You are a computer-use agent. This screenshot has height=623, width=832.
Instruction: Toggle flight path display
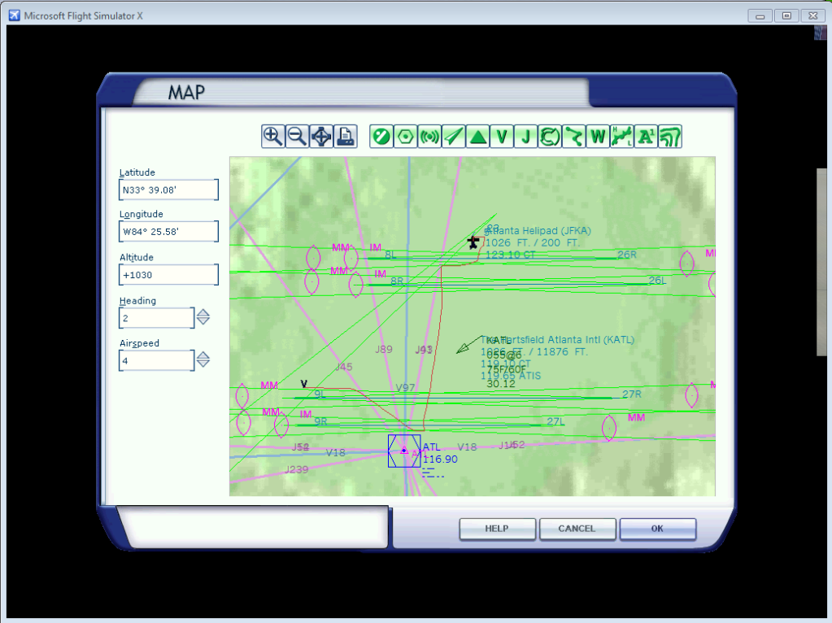574,137
